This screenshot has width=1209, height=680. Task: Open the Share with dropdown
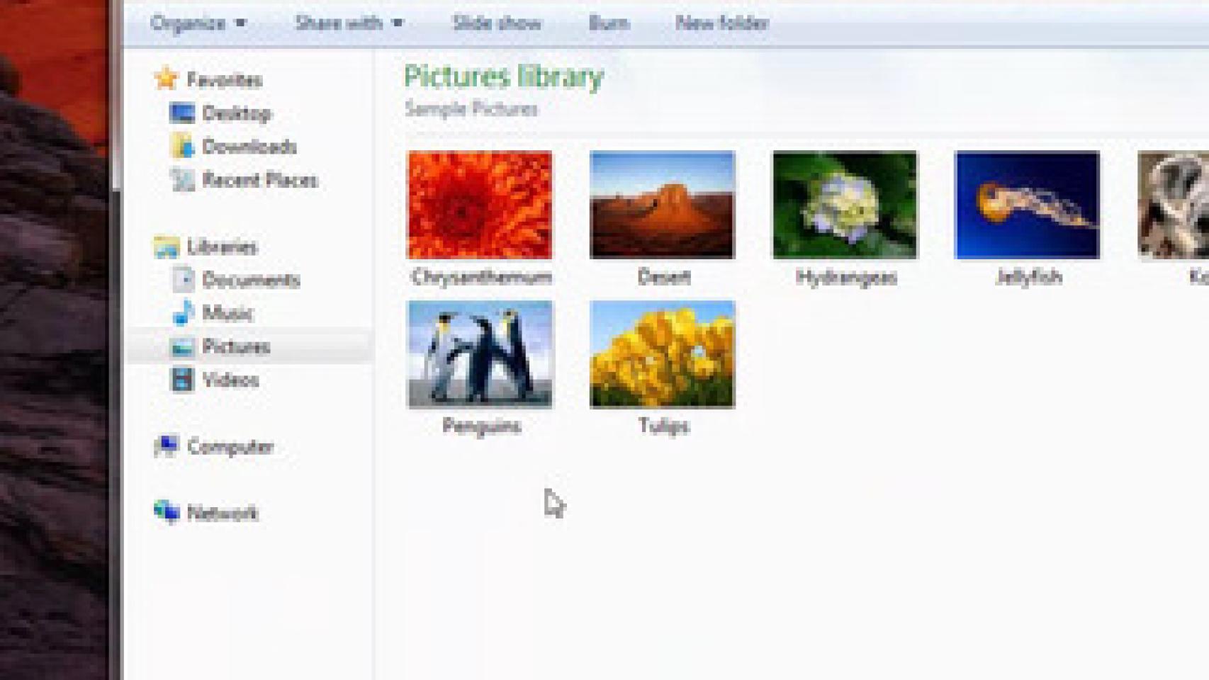pyautogui.click(x=349, y=23)
